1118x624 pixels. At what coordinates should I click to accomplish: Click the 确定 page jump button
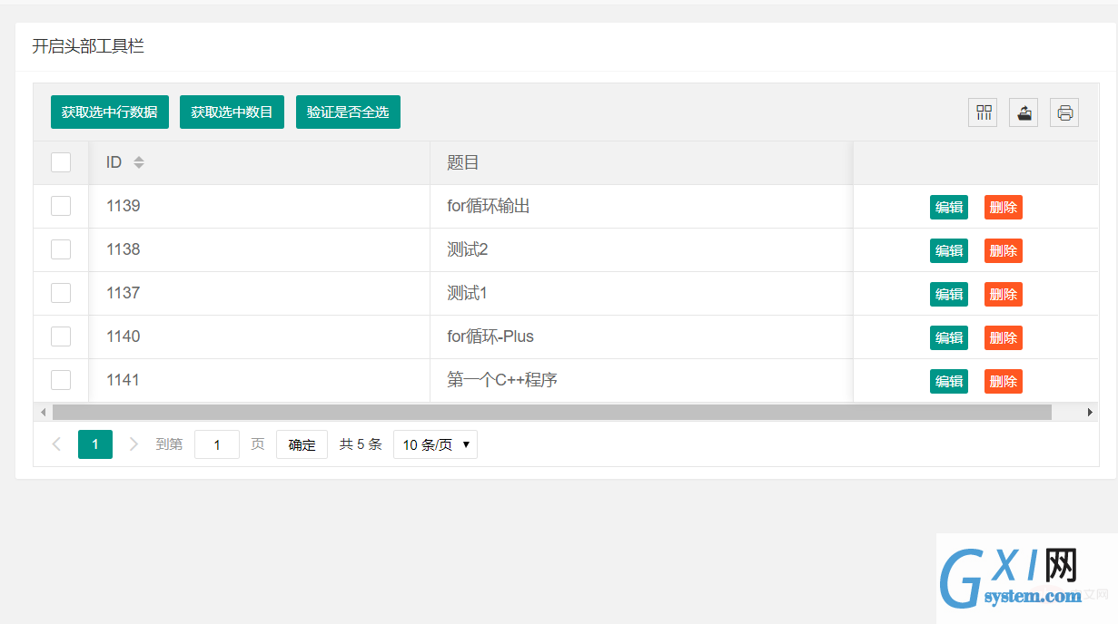pyautogui.click(x=302, y=444)
